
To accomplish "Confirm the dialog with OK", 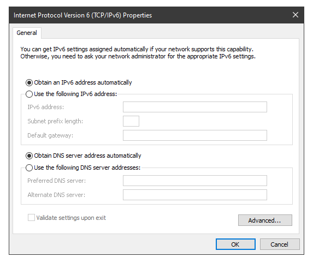I will (x=235, y=244).
